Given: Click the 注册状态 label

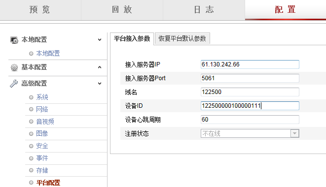Looking at the screenshot, I should (137, 134).
